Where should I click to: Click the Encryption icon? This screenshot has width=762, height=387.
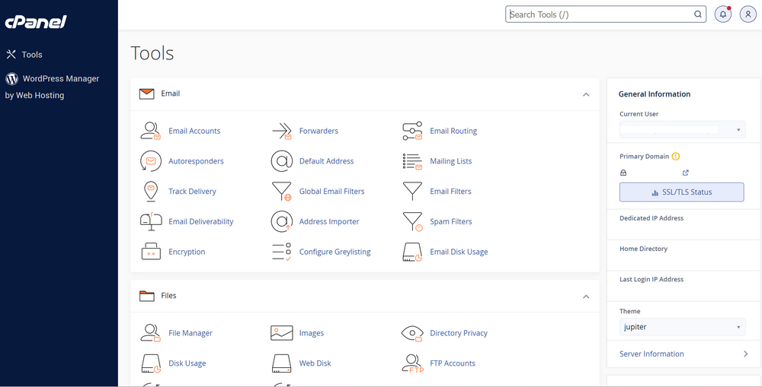[150, 252]
